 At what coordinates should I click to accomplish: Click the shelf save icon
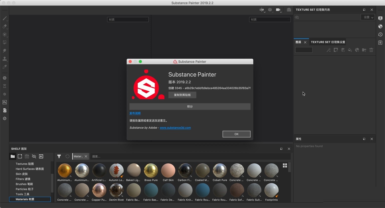point(27,156)
